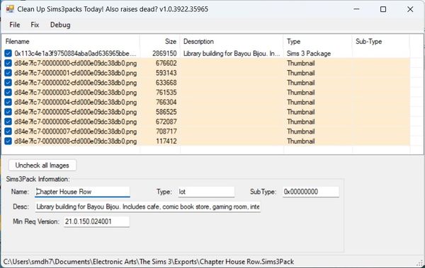
Task: Click the Type field containing lot
Action: [206, 192]
